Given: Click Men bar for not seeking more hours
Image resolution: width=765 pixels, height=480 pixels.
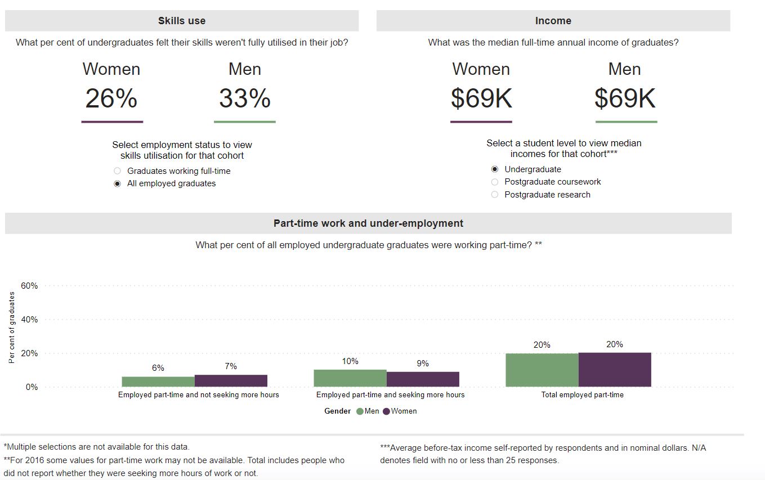Looking at the screenshot, I should click(x=158, y=382).
